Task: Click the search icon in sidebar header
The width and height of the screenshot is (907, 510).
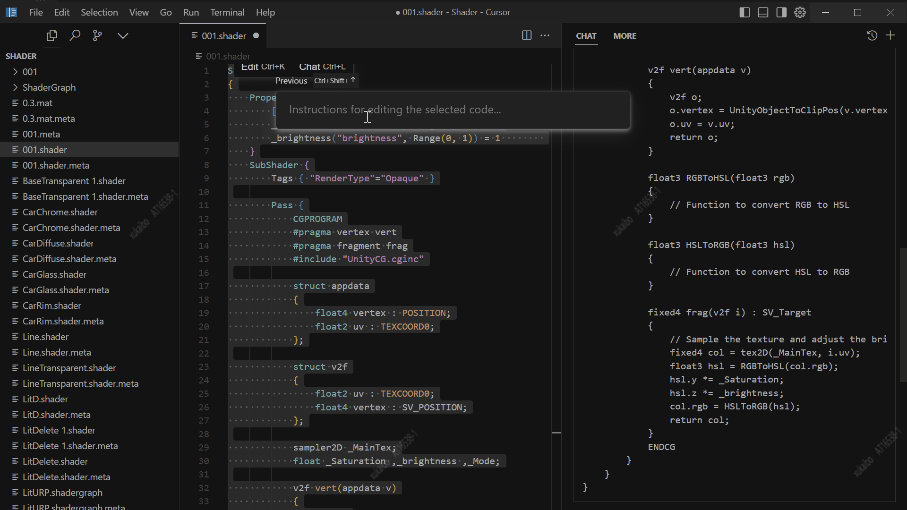Action: [74, 35]
